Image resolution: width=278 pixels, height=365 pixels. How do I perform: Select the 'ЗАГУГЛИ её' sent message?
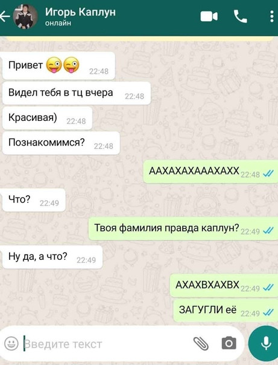click(226, 311)
